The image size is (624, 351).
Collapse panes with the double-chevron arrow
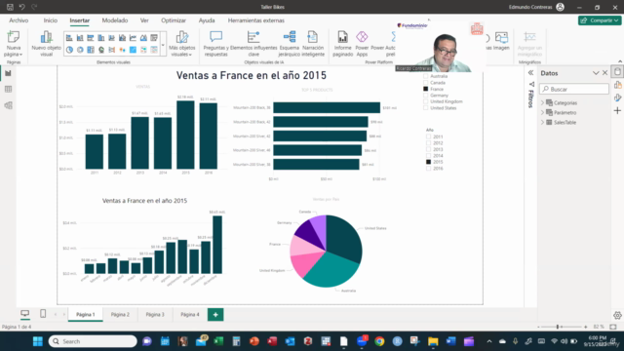pyautogui.click(x=530, y=73)
